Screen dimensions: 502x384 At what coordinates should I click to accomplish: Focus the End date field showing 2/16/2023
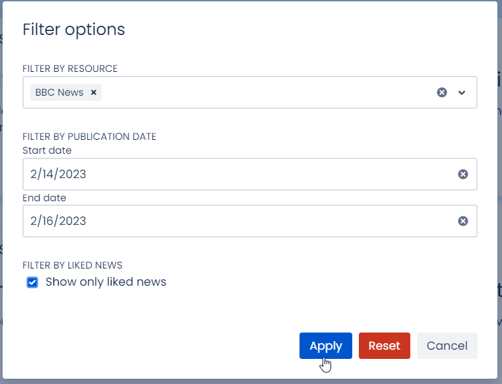[x=237, y=221]
